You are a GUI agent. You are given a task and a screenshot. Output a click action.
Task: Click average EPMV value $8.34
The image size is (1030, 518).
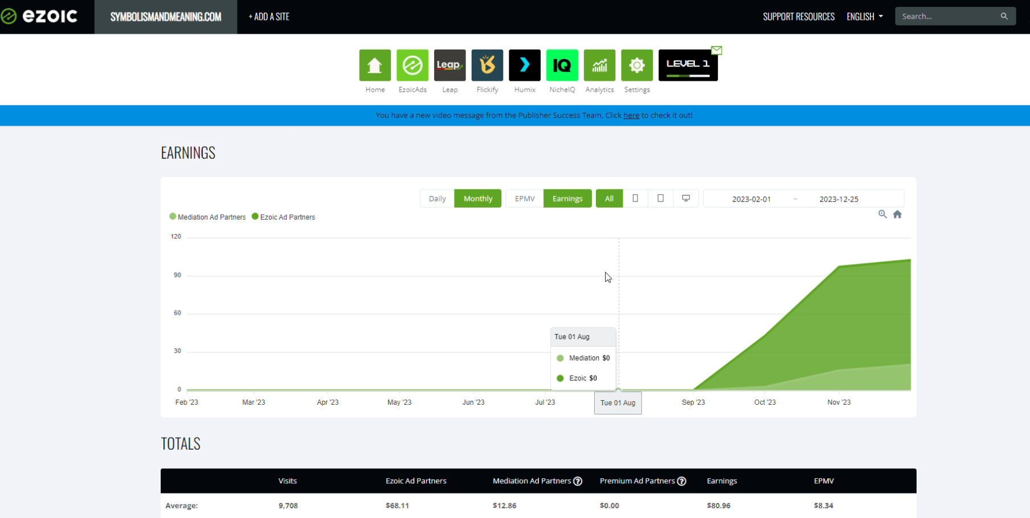coord(823,505)
